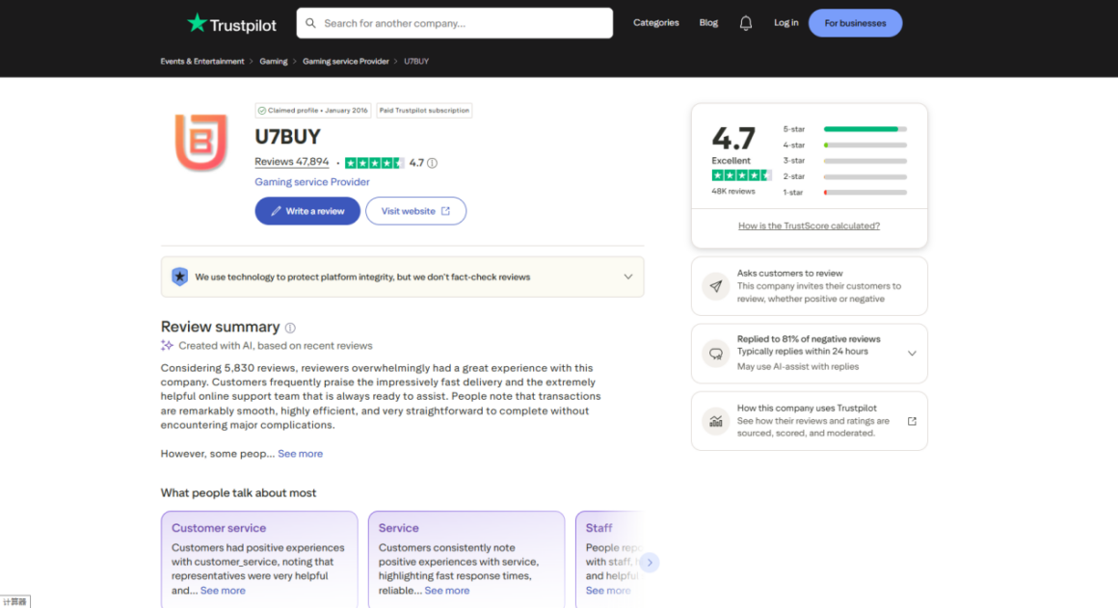
Task: Click the For businesses button
Action: [855, 23]
